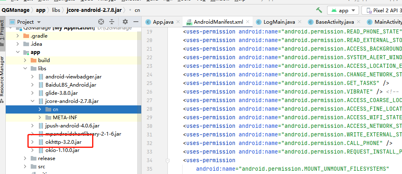Image resolution: width=402 pixels, height=174 pixels.
Task: Select the .gradle folder icon
Action: pyautogui.click(x=26, y=36)
